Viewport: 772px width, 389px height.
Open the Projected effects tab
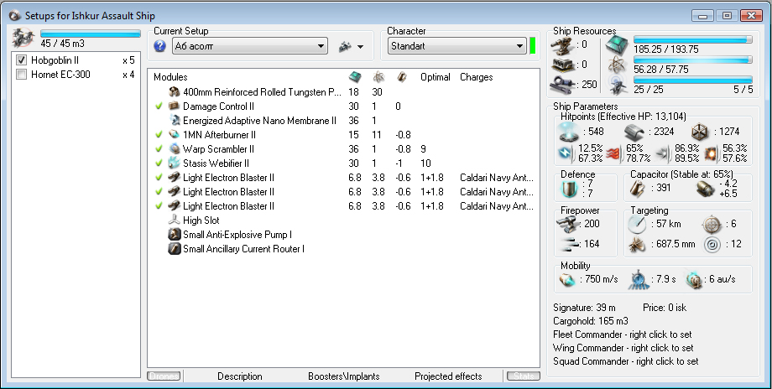pyautogui.click(x=448, y=376)
